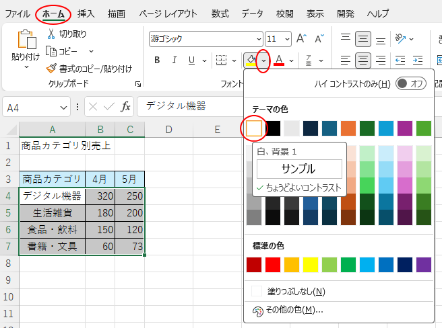Image resolution: width=442 pixels, height=328 pixels.
Task: Center text horizontally
Action: [x=363, y=60]
